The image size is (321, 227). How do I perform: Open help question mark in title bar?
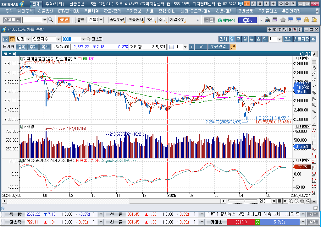pyautogui.click(x=293, y=4)
